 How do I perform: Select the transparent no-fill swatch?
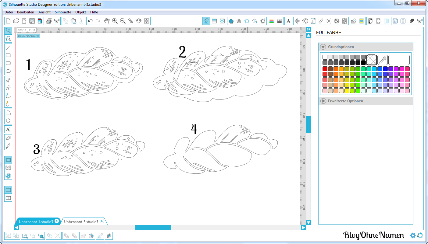tap(372, 60)
